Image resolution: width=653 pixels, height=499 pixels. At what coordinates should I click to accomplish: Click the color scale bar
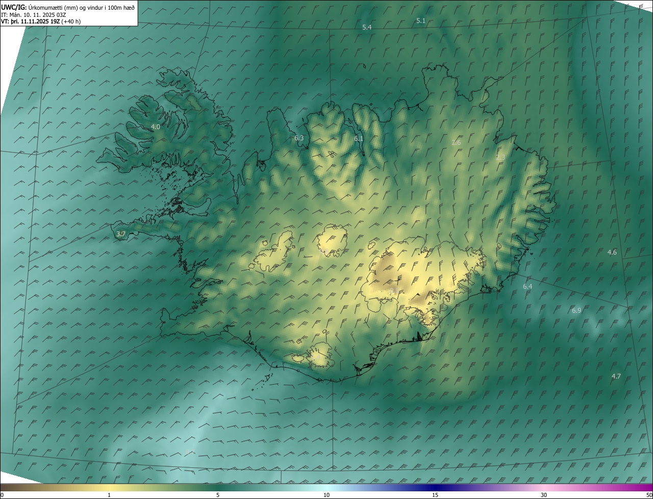[x=326, y=487]
